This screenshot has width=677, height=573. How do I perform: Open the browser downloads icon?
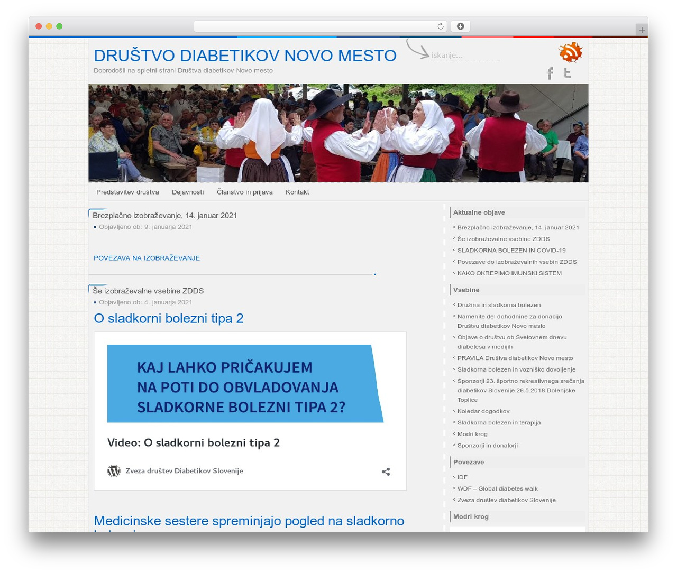click(x=460, y=26)
